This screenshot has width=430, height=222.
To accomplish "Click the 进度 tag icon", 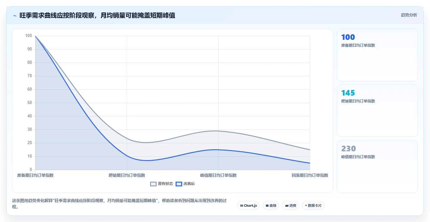I will pyautogui.click(x=286, y=205).
